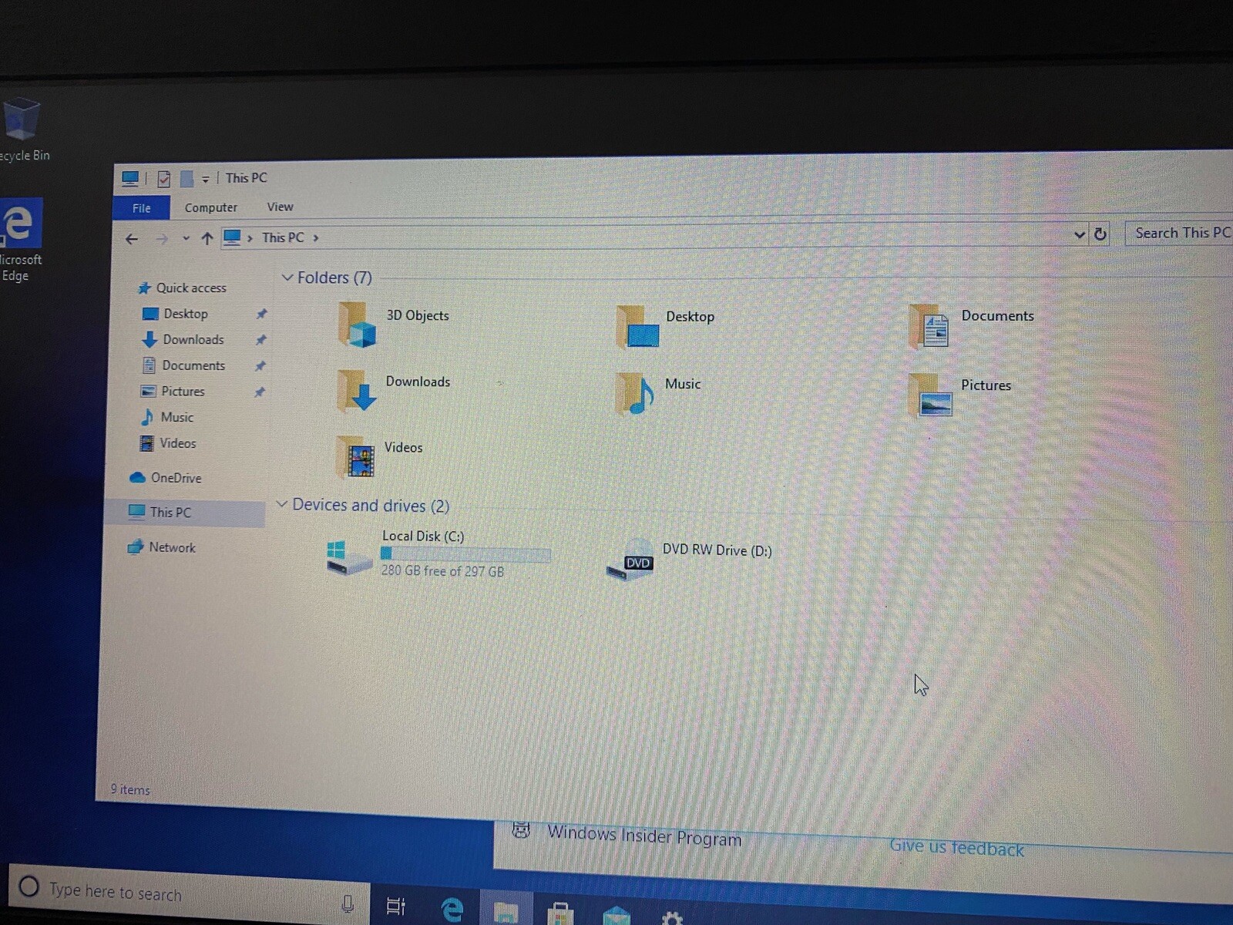Click the 280 GB free of 297 GB text
1233x925 pixels.
pos(442,571)
